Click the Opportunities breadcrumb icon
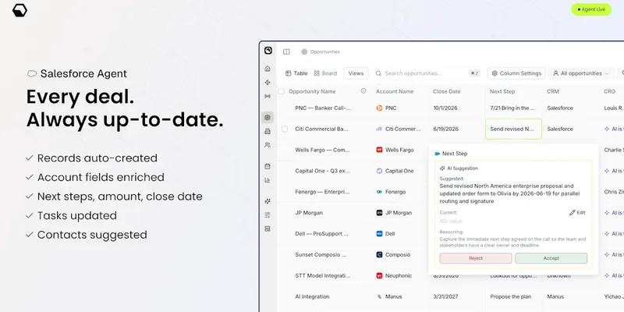Screen dimensions: 624x312 tap(304, 51)
